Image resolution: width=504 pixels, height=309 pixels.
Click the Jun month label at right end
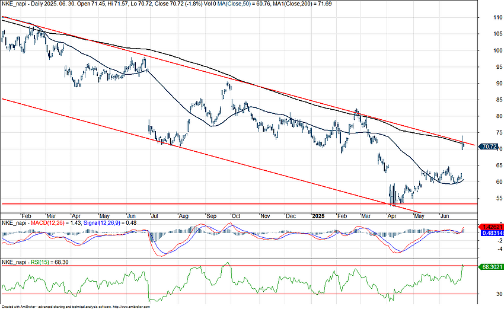445,216
